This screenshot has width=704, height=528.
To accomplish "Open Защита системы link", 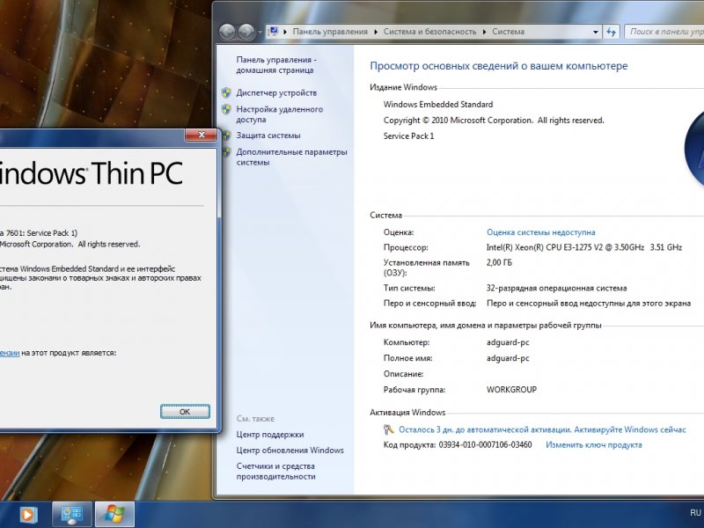I will pyautogui.click(x=268, y=136).
